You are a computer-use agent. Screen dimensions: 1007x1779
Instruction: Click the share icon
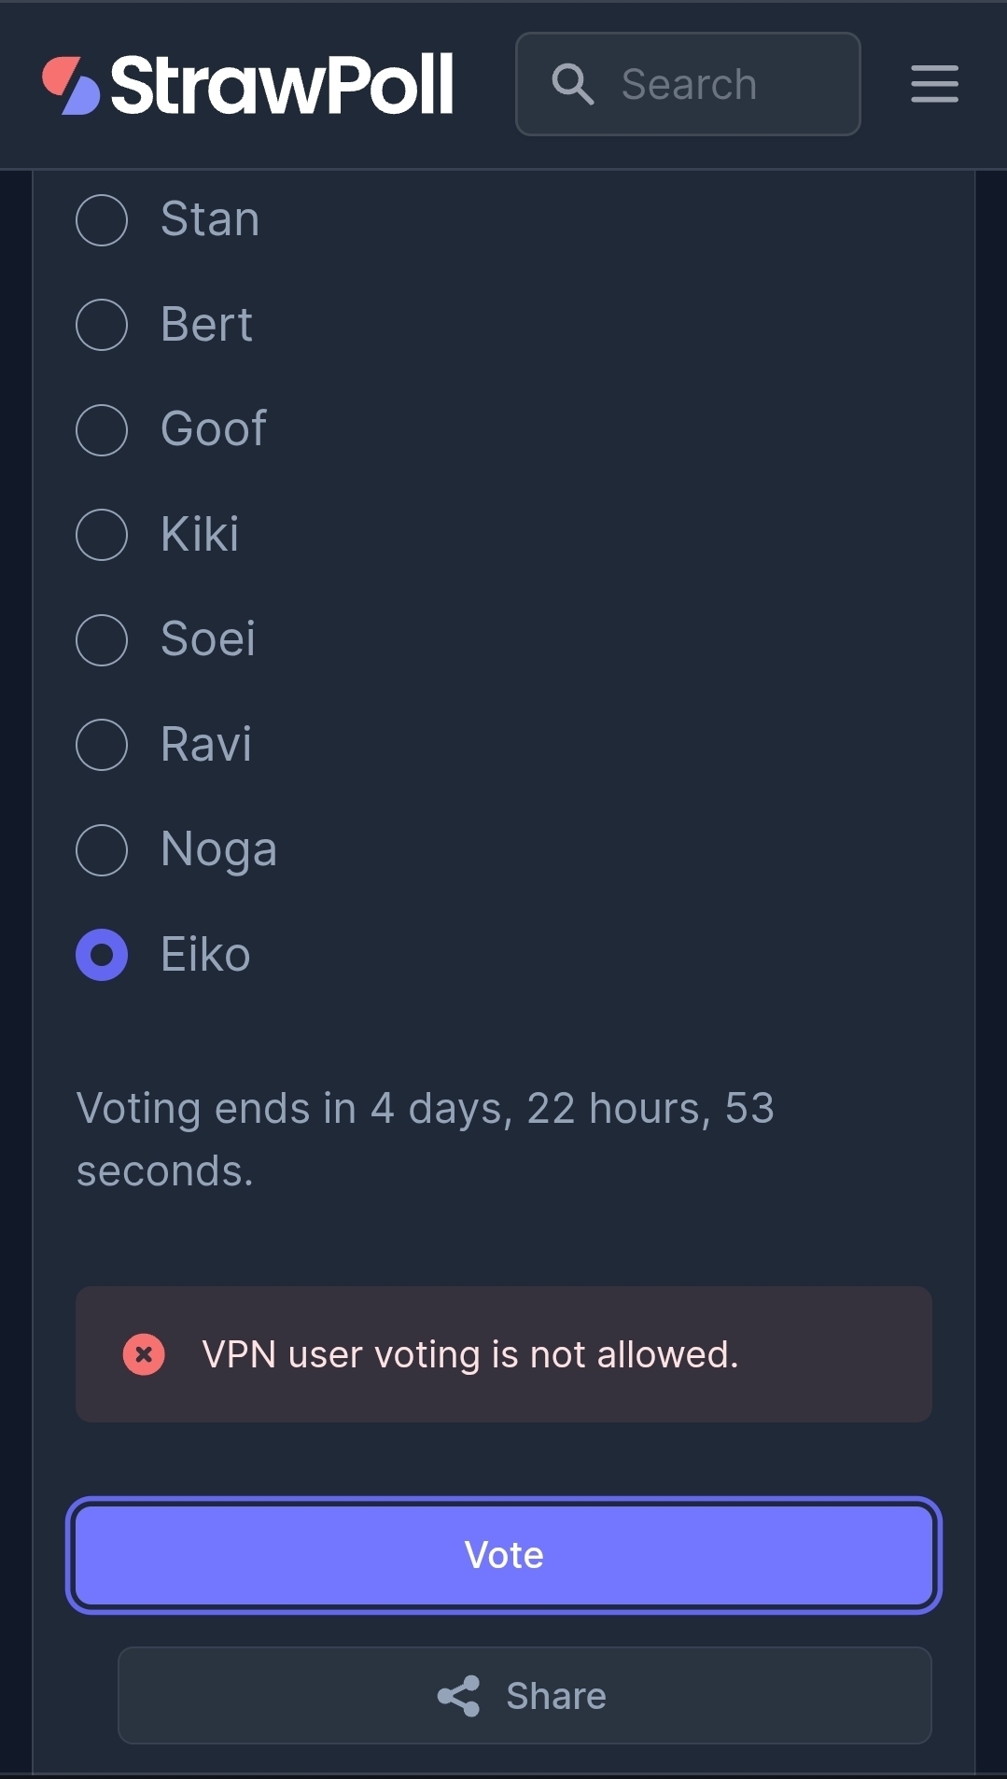(x=458, y=1696)
